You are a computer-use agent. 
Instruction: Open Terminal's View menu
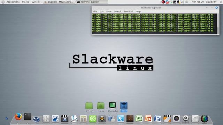click(109, 11)
